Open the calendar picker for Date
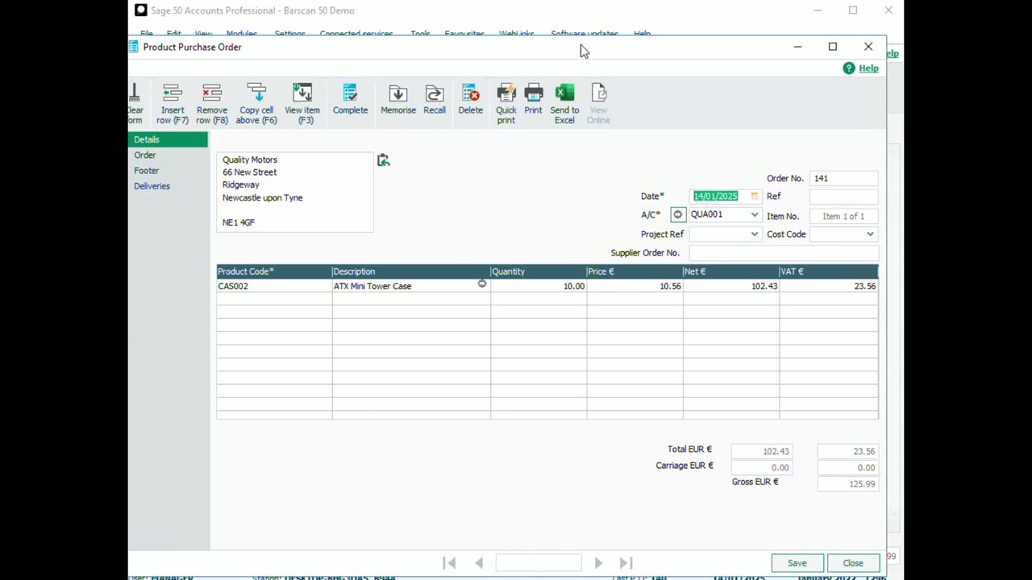Viewport: 1032px width, 580px height. 754,197
